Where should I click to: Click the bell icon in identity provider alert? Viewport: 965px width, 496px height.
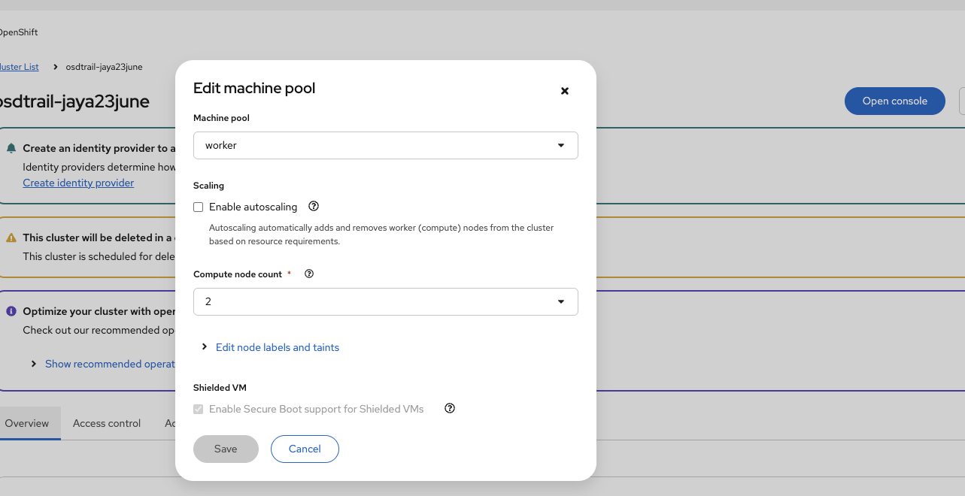[11, 149]
